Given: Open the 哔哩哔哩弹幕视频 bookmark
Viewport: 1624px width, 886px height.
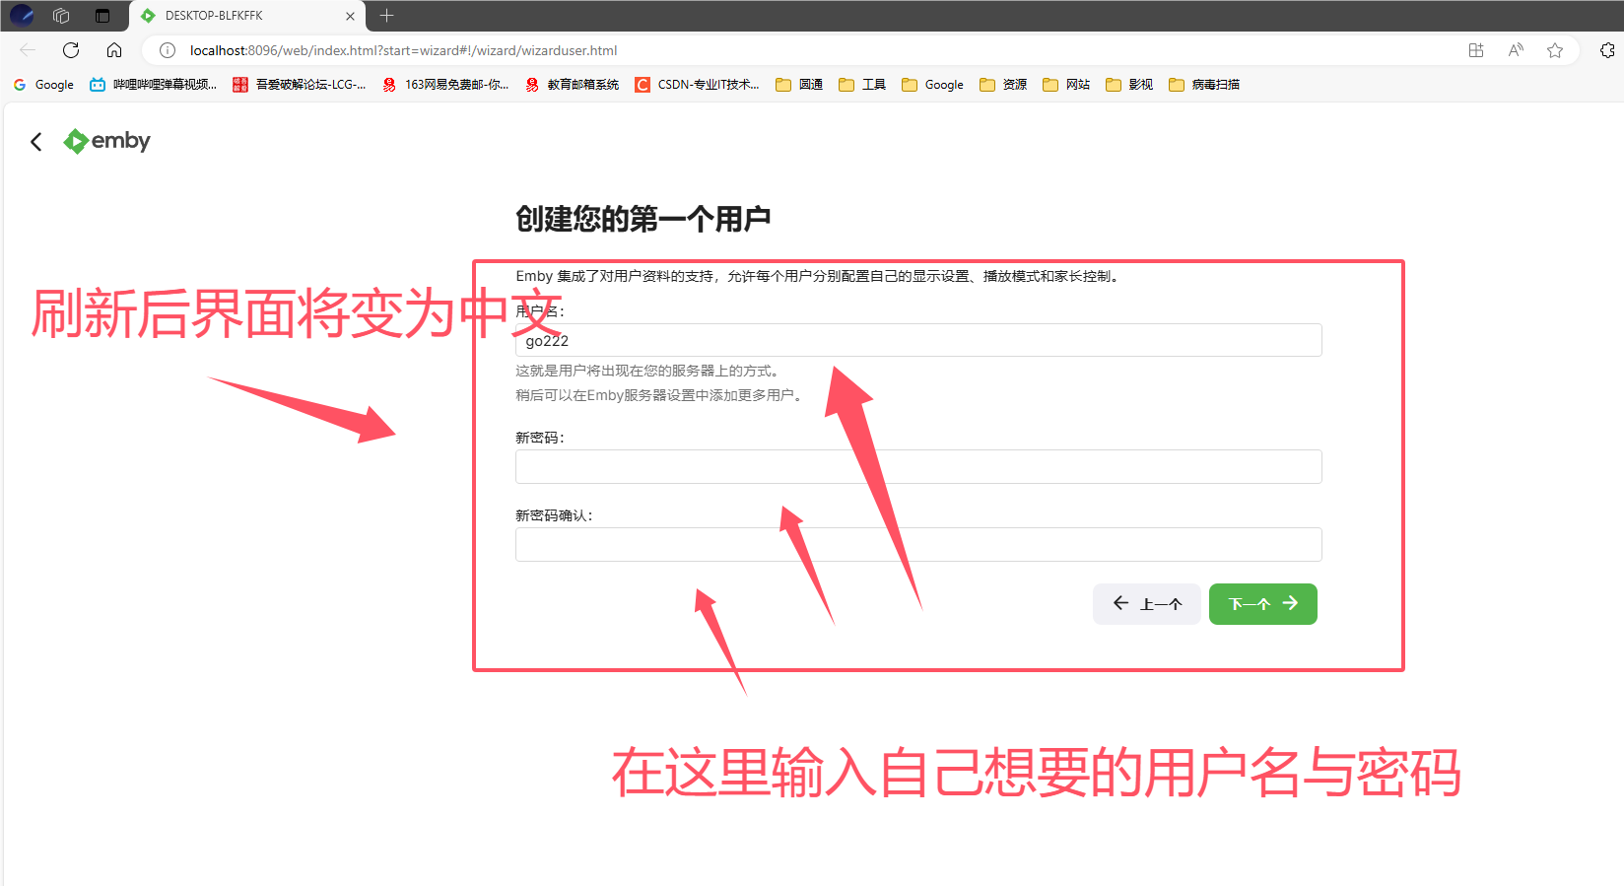Looking at the screenshot, I should pos(153,85).
